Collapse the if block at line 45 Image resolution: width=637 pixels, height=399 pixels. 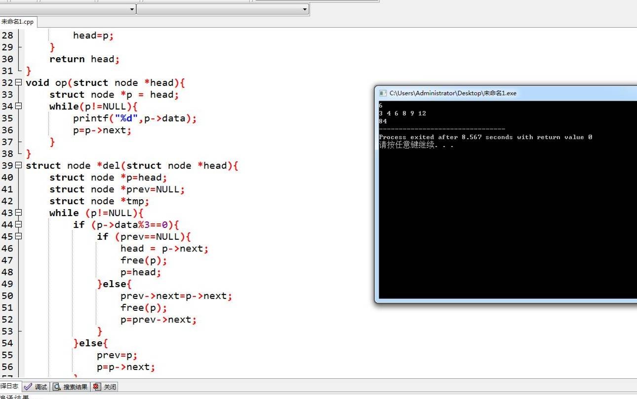pyautogui.click(x=19, y=236)
